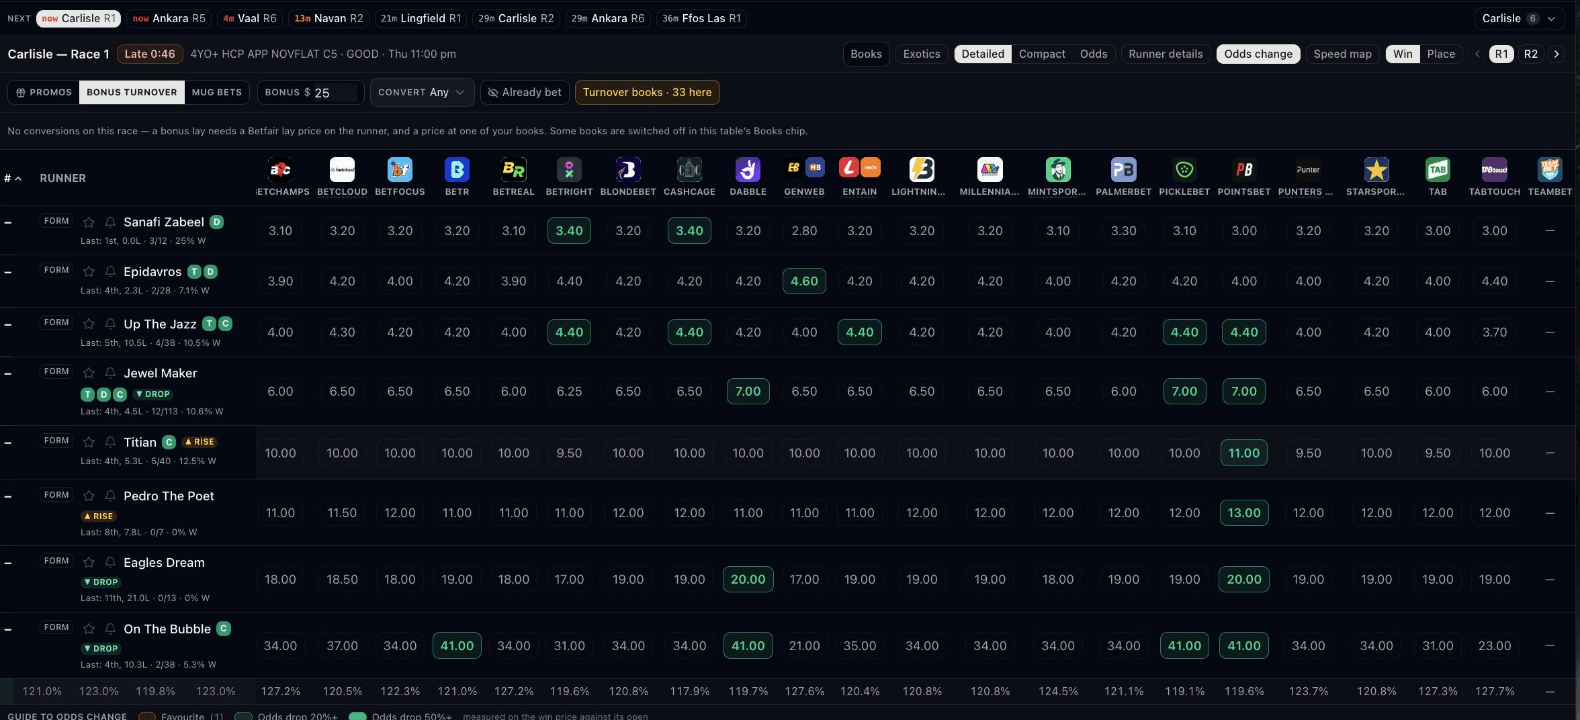Go to race R2 tab
This screenshot has height=720, width=1580.
(x=1530, y=54)
